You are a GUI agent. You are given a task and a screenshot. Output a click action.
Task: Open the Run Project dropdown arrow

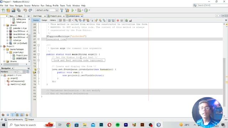pyautogui.click(x=76, y=10)
